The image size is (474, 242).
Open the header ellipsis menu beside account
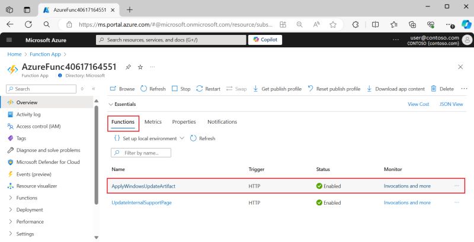coord(395,40)
